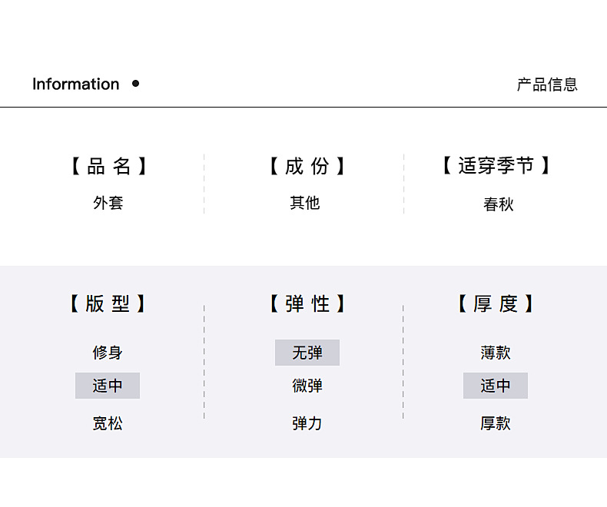The width and height of the screenshot is (607, 507).
Task: Click the black dot beside Information
Action: coord(136,84)
